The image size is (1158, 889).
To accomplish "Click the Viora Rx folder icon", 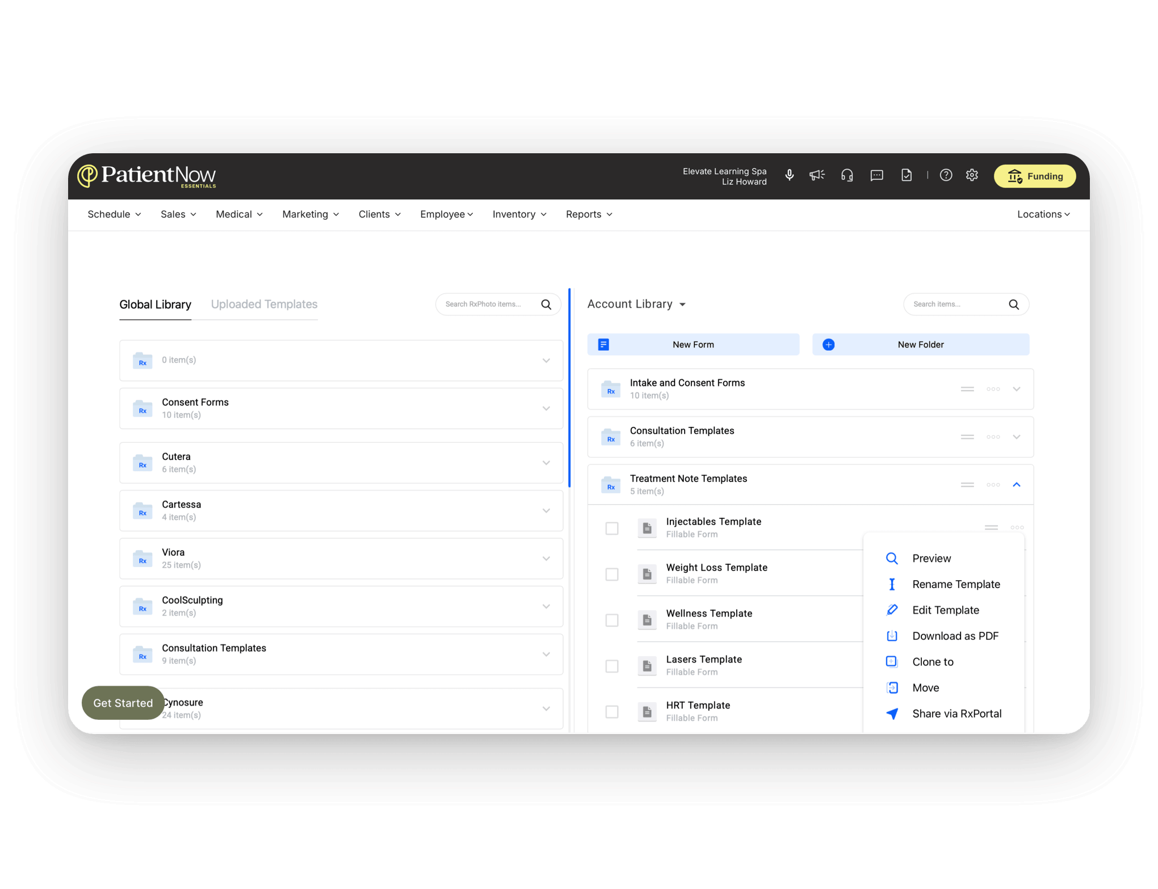I will coord(142,559).
